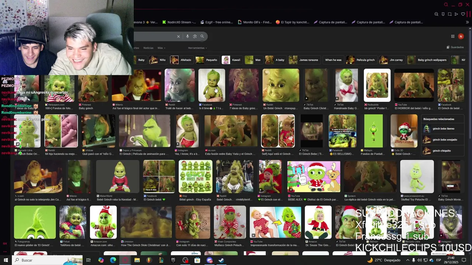Expand the Más dropdown
Viewport: 472px width, 265px height.
click(x=161, y=48)
